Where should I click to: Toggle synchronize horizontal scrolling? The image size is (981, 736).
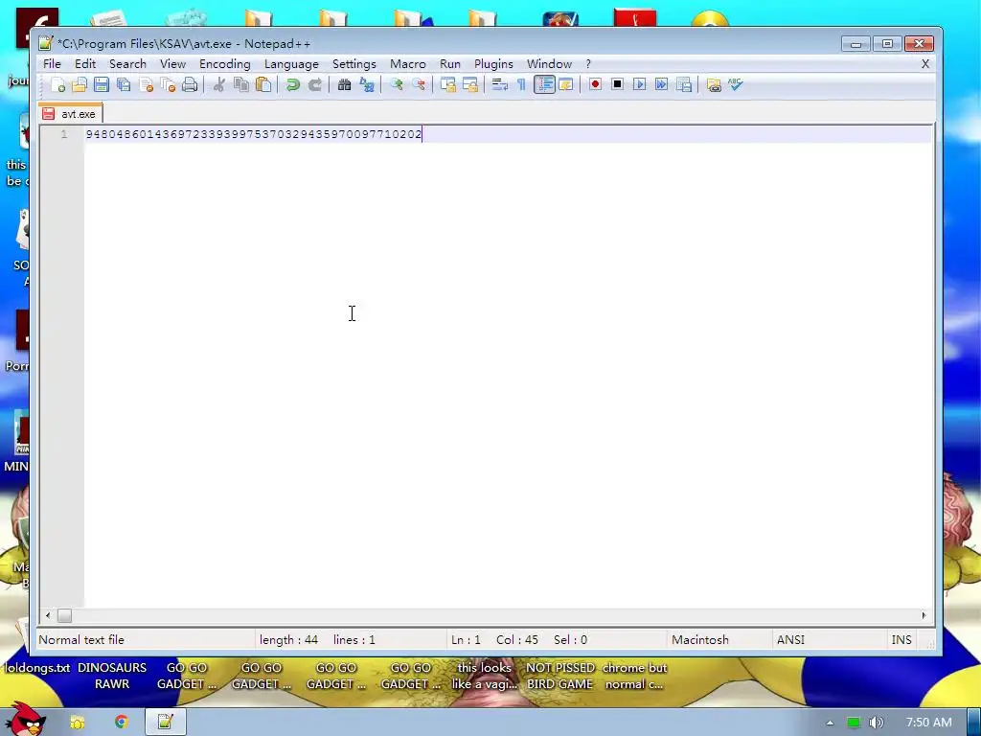pyautogui.click(x=469, y=84)
